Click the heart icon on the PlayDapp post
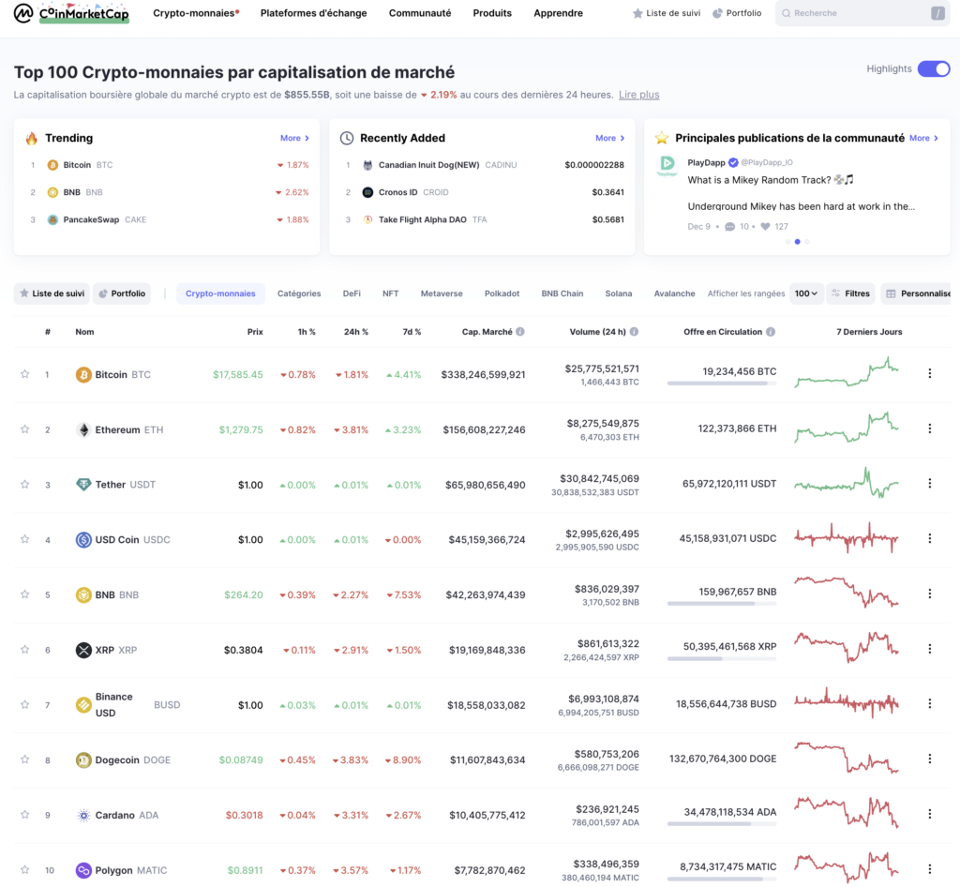The height and width of the screenshot is (887, 960). (x=765, y=227)
